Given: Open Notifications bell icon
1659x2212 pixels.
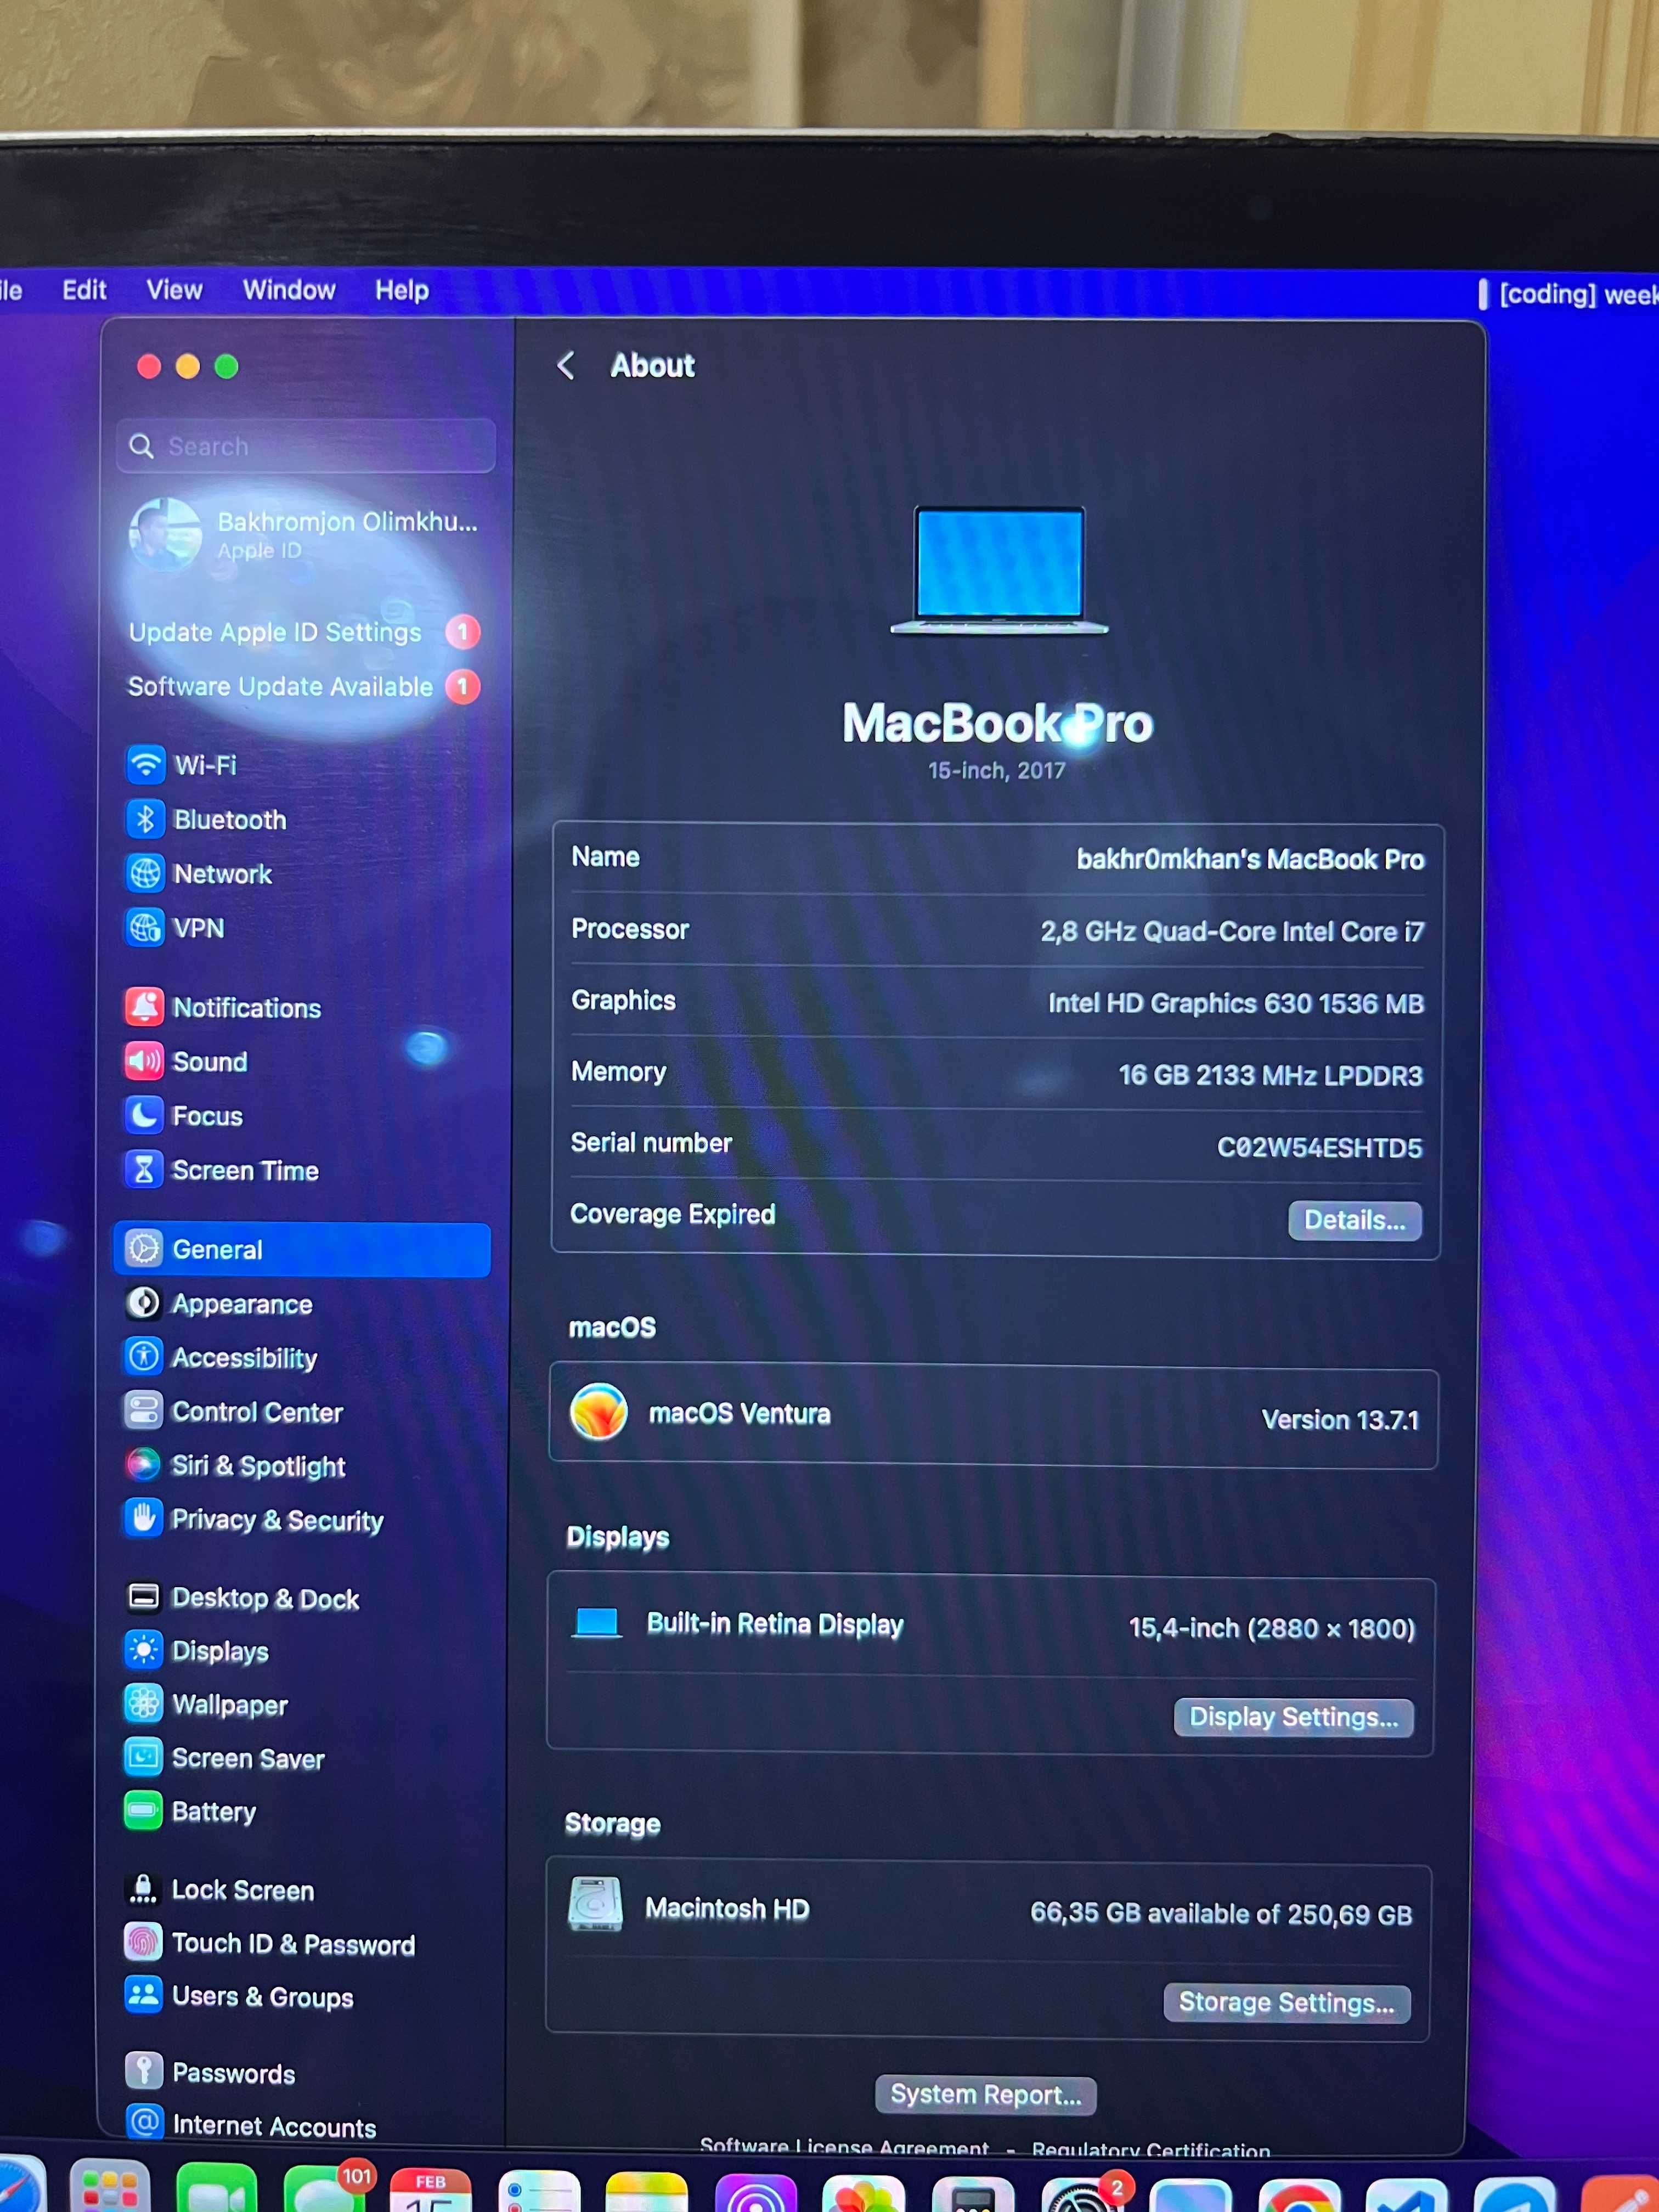Looking at the screenshot, I should [144, 1006].
